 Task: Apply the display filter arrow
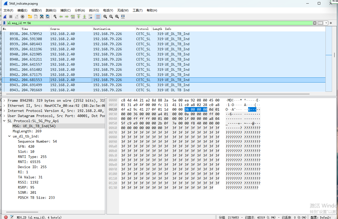click(x=320, y=23)
